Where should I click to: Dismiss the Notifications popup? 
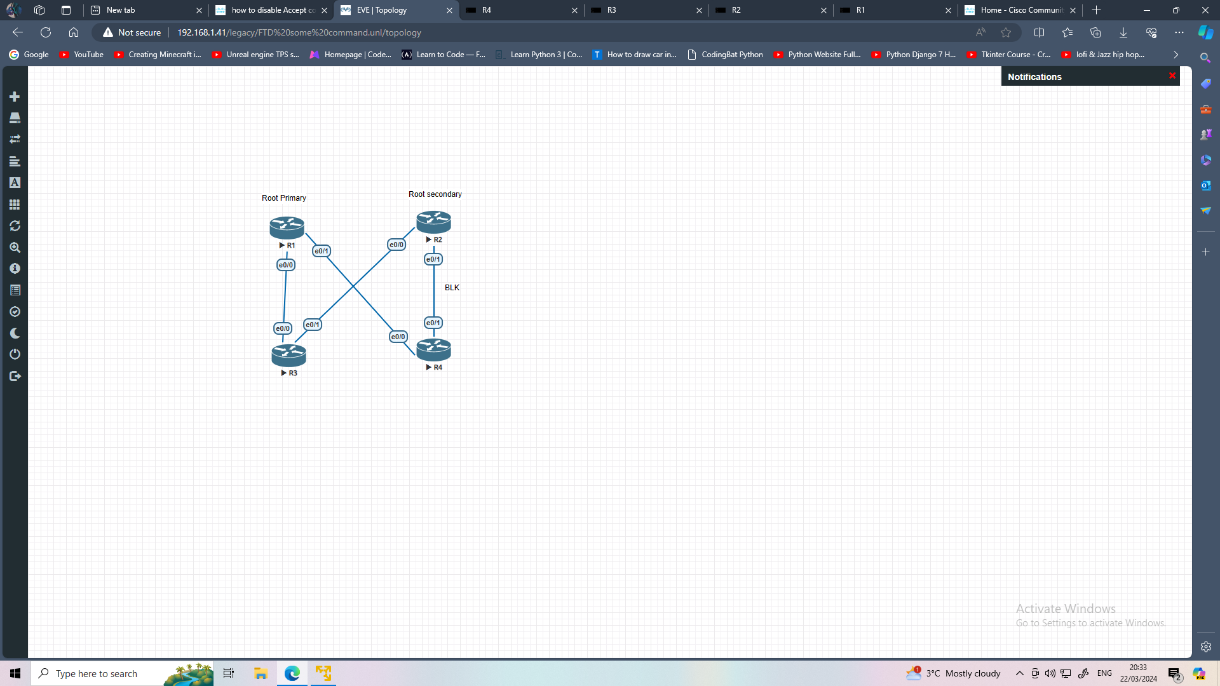1171,76
